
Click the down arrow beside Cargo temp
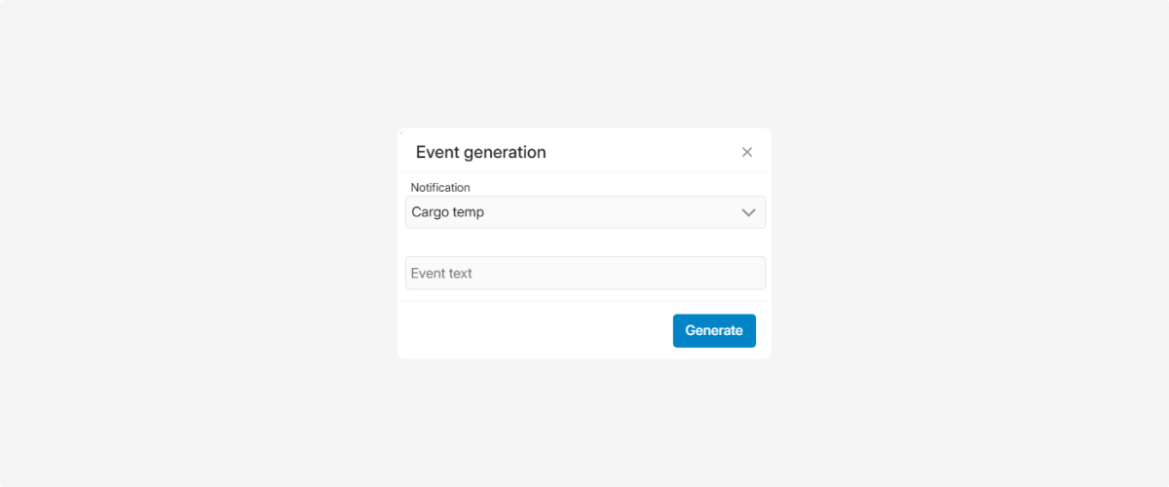point(748,212)
